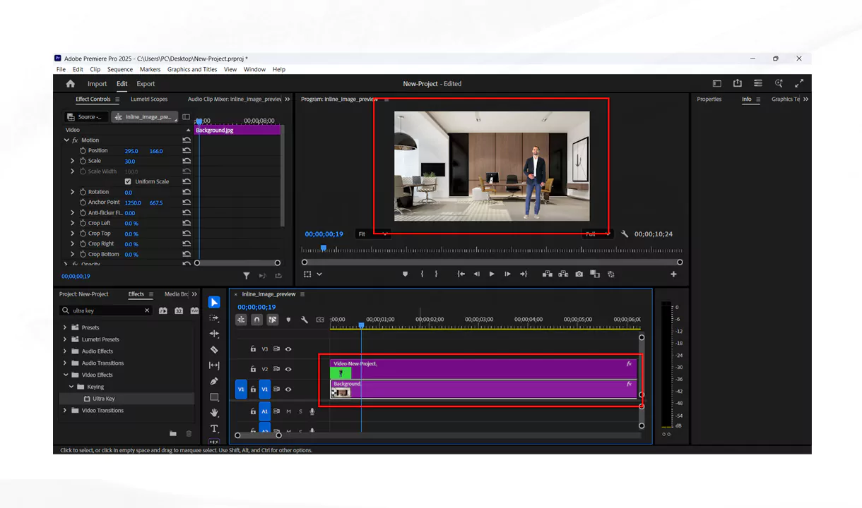This screenshot has height=508, width=862.
Task: Open the Import workspace
Action: [98, 84]
